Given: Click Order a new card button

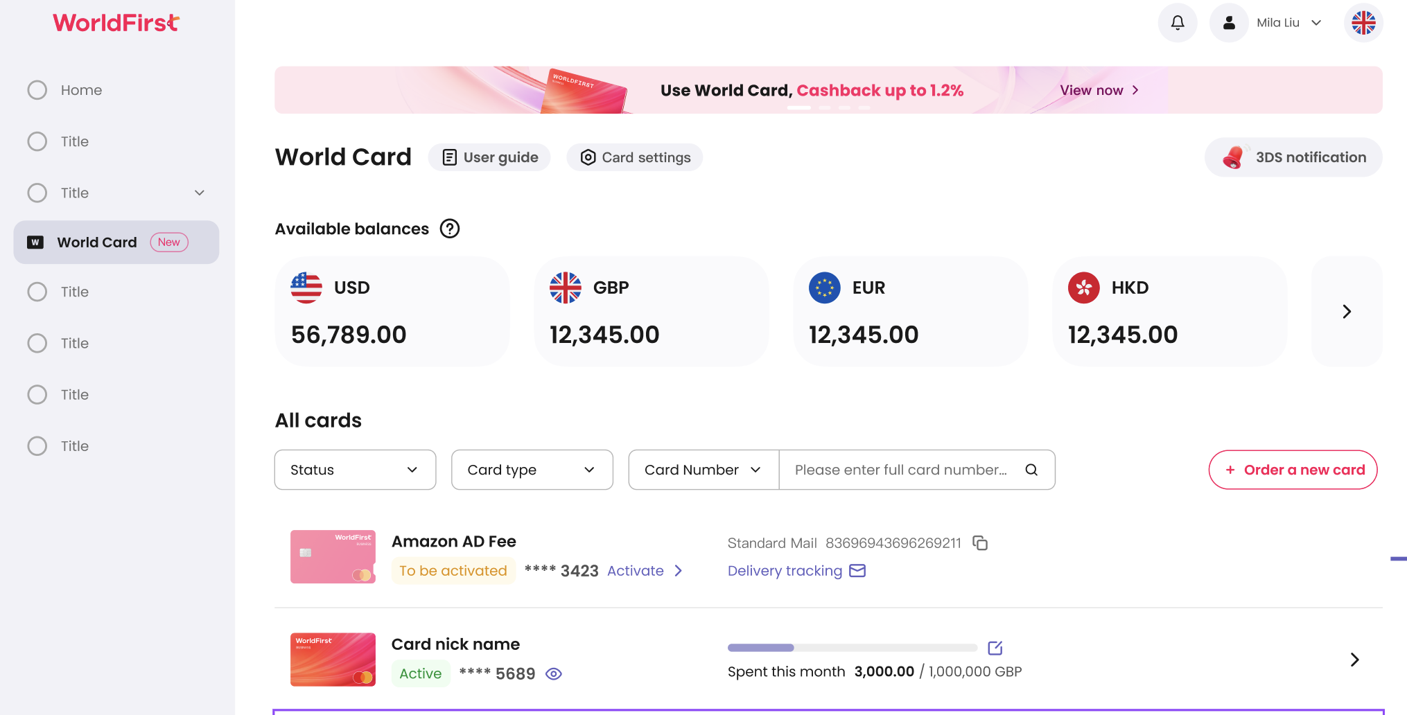Looking at the screenshot, I should (x=1293, y=470).
